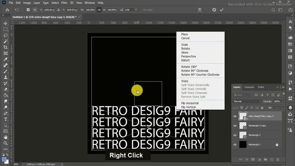Click the Home icon in options bar
This screenshot has width=295, height=166.
(7, 10)
